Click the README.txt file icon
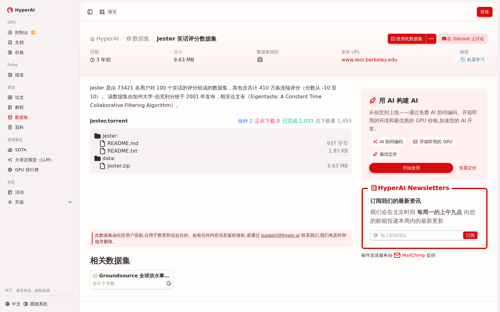The height and width of the screenshot is (312, 500). tap(102, 151)
